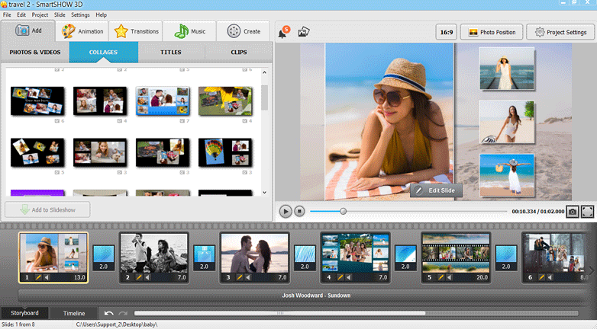Click the Project Settings button

click(x=560, y=32)
